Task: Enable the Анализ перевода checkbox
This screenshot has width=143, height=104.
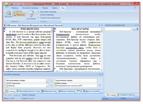Action: point(38,15)
